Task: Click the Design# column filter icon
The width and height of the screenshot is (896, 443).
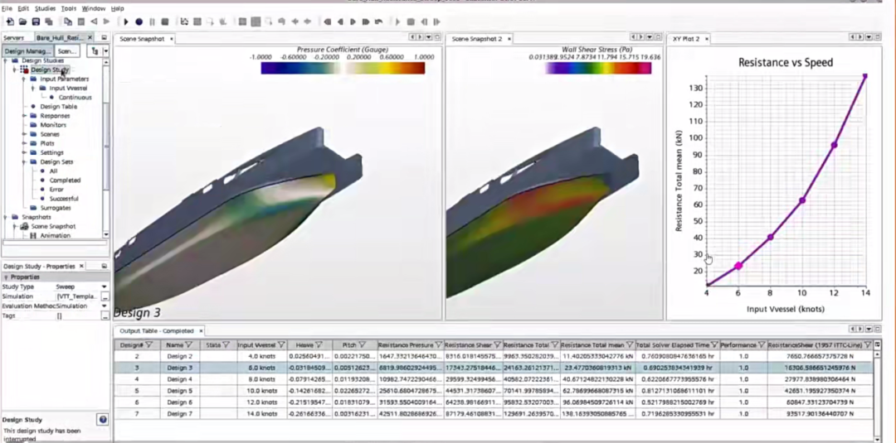Action: click(149, 345)
